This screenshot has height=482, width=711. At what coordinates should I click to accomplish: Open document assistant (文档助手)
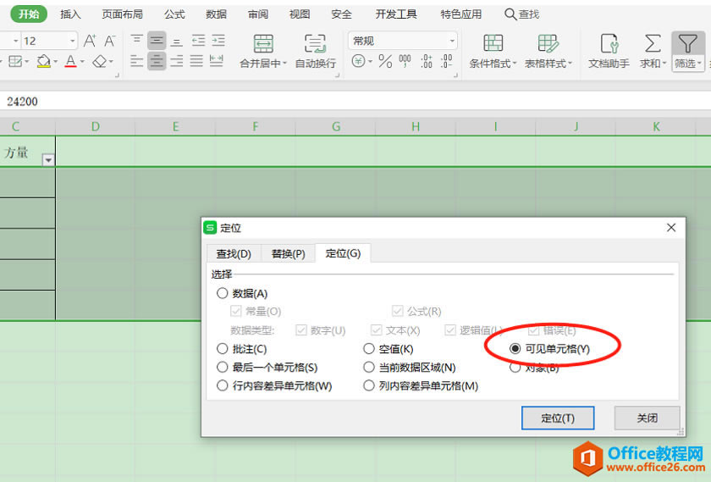click(x=609, y=51)
